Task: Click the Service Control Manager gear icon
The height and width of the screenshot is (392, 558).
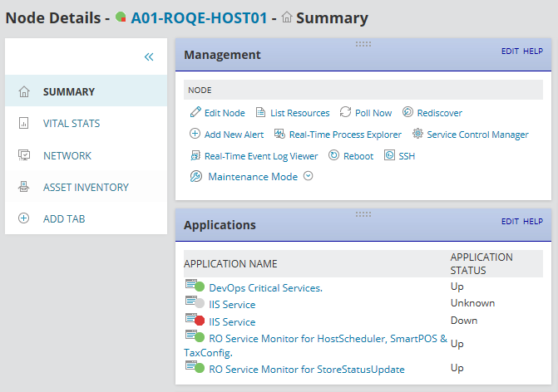Action: pyautogui.click(x=418, y=134)
